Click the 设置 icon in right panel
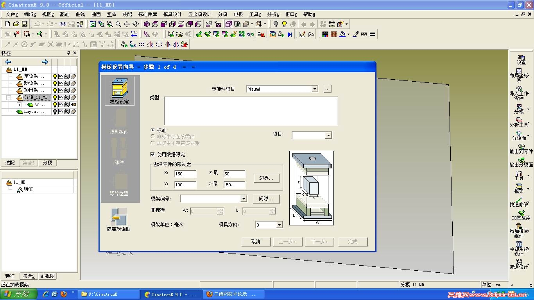Viewport: 534px width, 300px height. (521, 59)
